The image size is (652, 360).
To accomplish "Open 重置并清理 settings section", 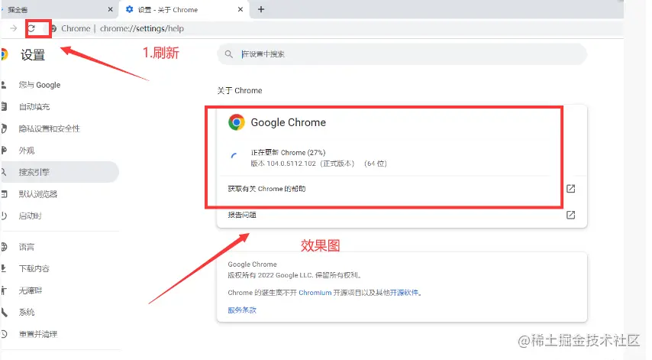I will click(x=38, y=334).
